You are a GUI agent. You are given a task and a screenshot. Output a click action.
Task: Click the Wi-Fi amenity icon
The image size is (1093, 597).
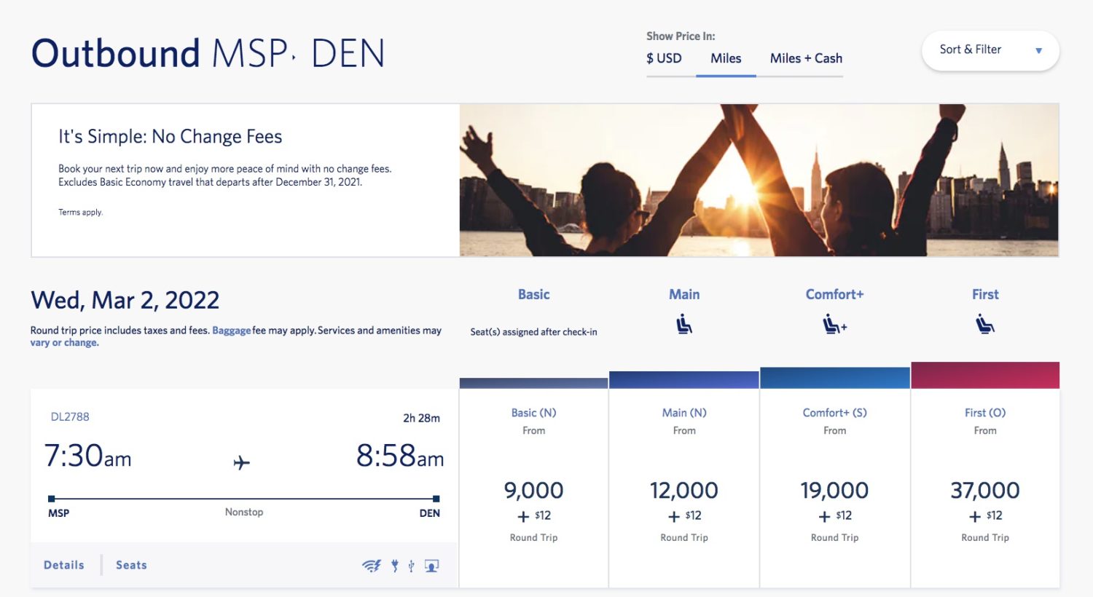372,565
